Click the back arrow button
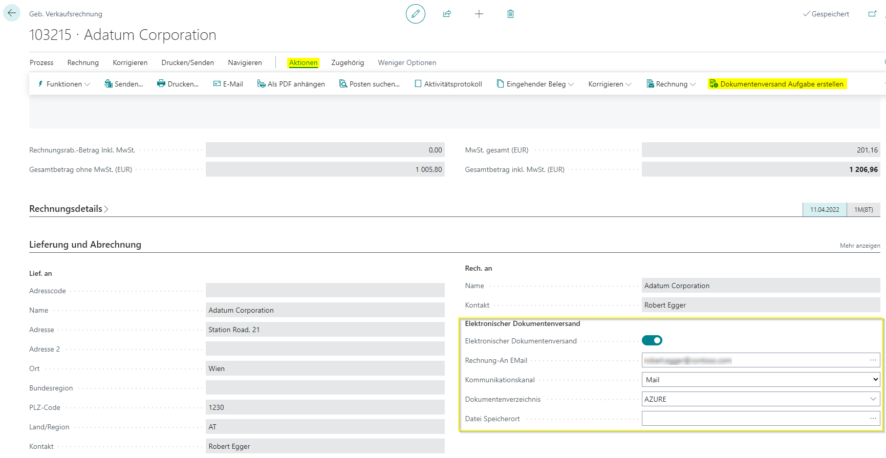Image resolution: width=886 pixels, height=458 pixels. point(12,13)
